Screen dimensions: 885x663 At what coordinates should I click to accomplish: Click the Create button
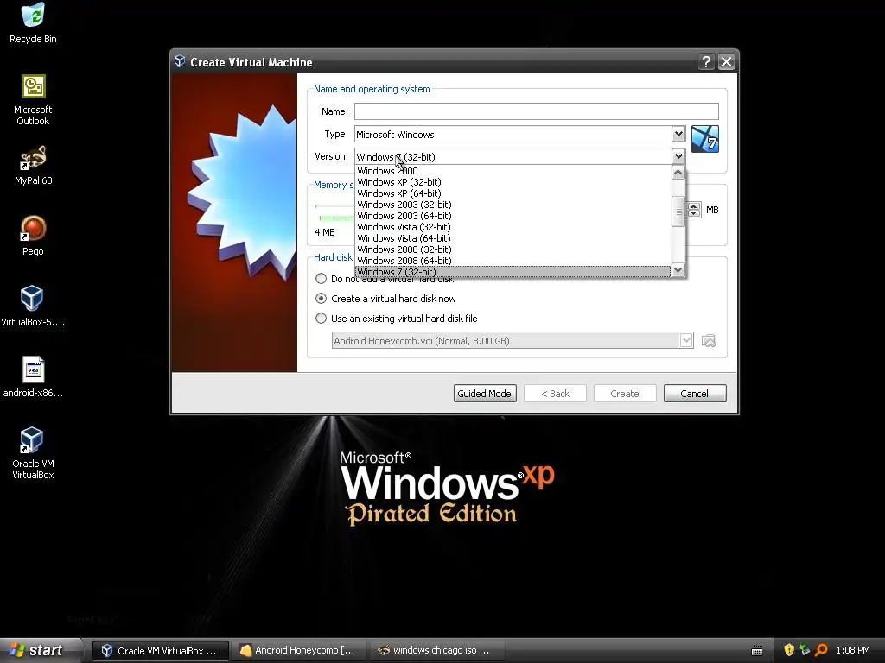pos(625,394)
